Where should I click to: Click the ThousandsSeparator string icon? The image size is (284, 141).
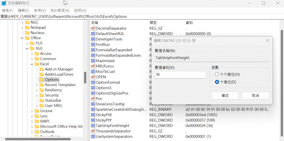tap(93, 131)
